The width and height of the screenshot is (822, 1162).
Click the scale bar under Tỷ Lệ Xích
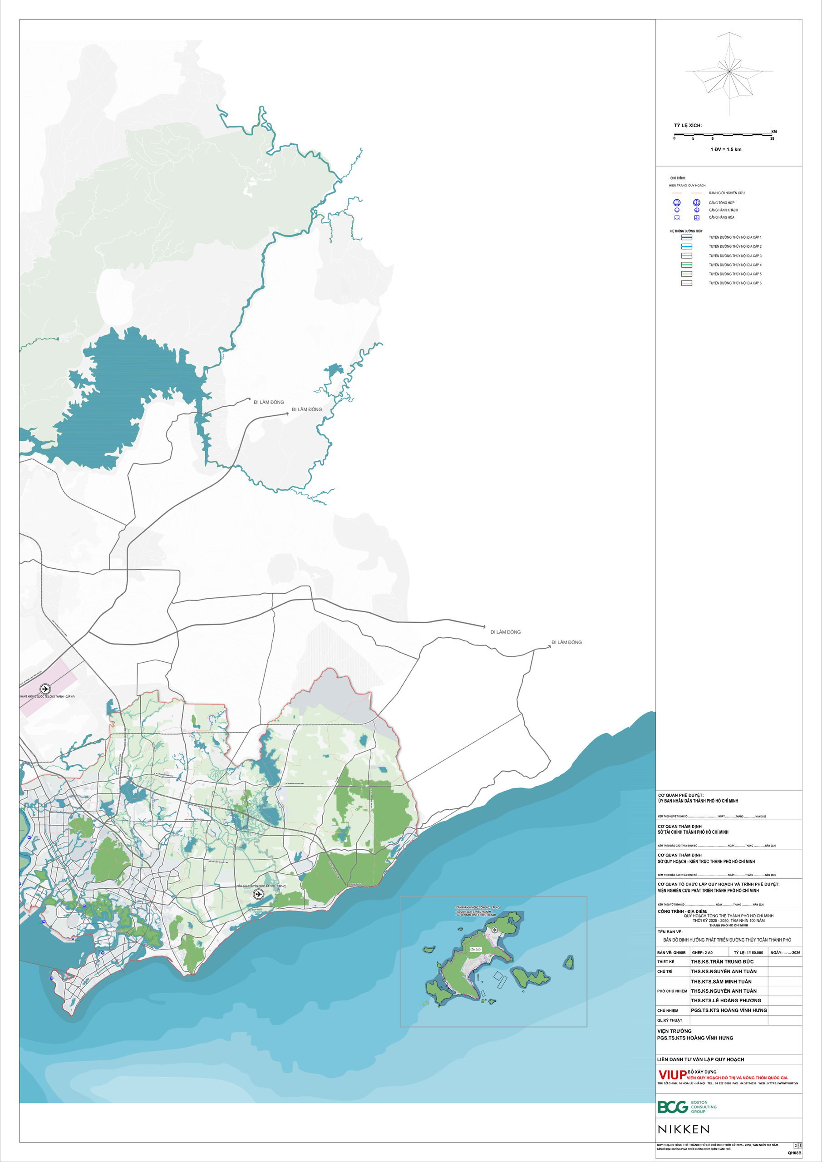[x=724, y=135]
